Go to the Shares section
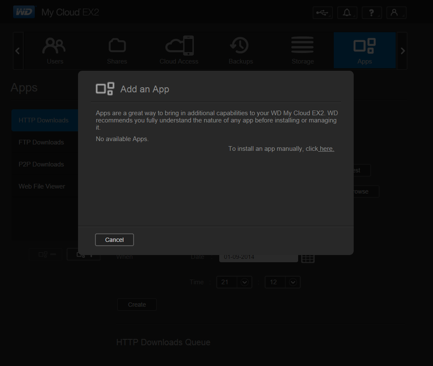 click(117, 50)
